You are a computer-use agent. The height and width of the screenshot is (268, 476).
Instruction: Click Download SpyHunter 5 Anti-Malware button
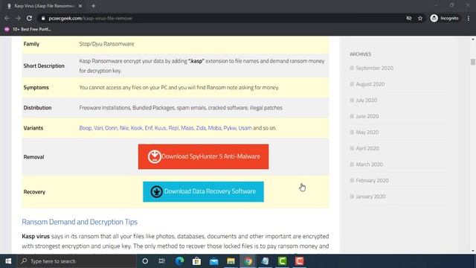coord(203,156)
